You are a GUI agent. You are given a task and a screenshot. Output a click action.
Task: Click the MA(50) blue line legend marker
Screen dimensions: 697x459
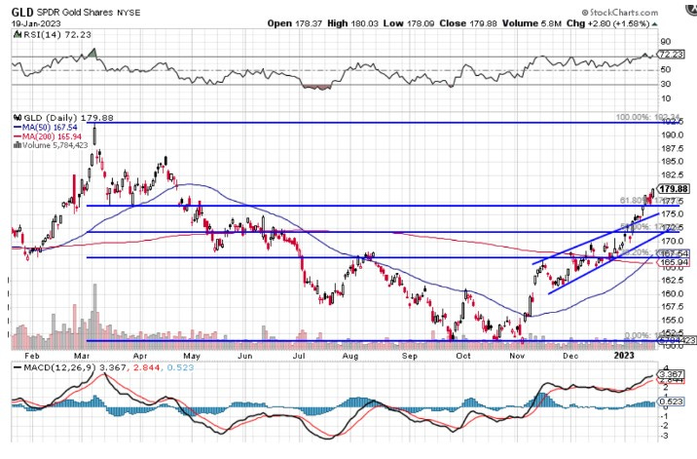click(17, 127)
